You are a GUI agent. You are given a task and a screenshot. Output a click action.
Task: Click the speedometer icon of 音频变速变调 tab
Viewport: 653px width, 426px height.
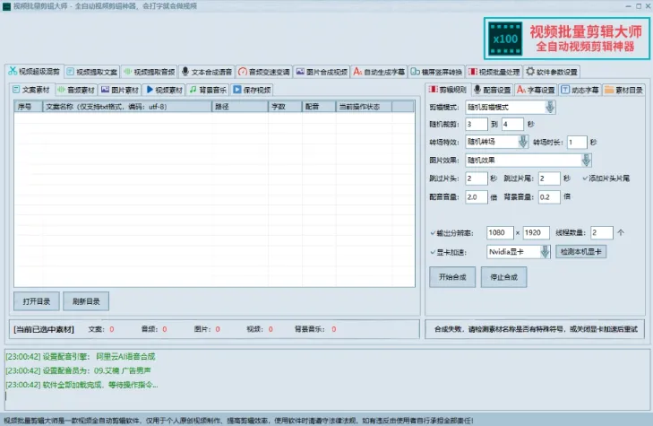coord(243,72)
